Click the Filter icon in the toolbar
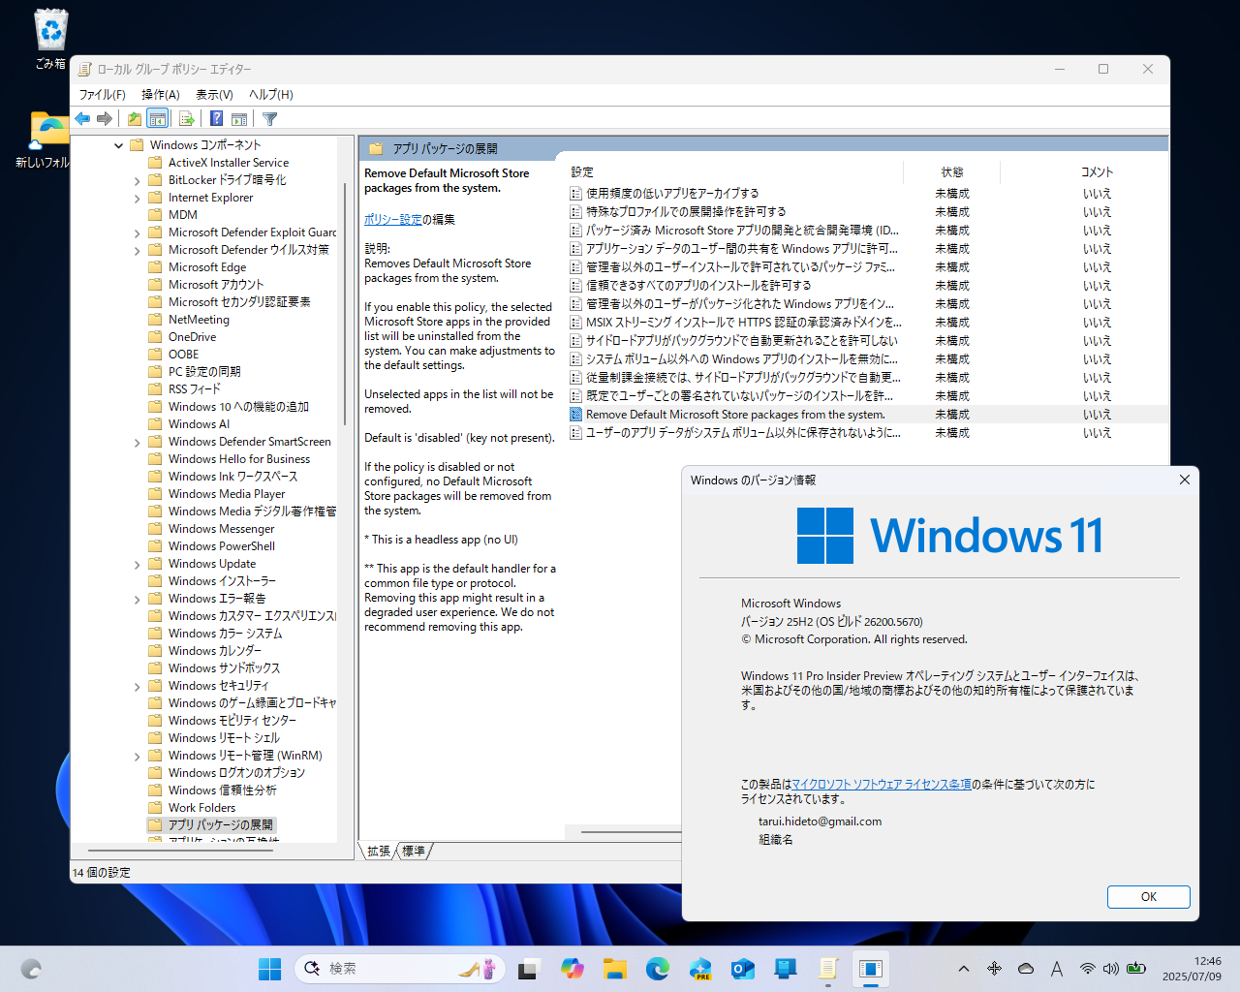Image resolution: width=1240 pixels, height=992 pixels. (x=268, y=118)
